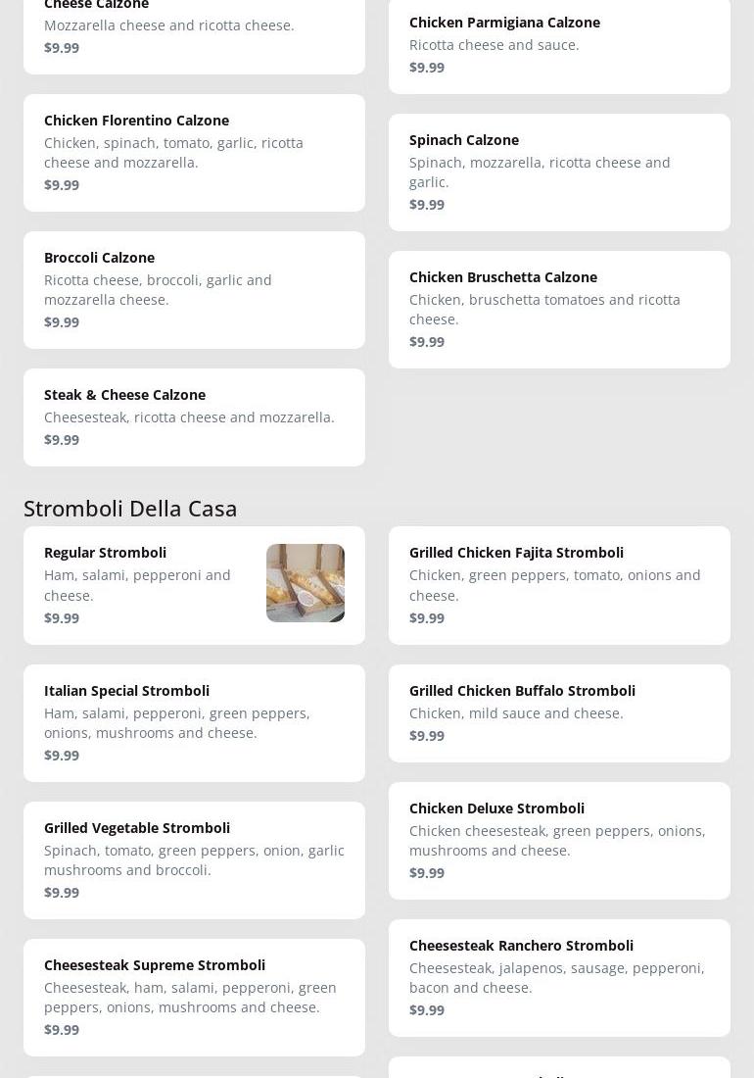Choose the Chicken Florentino Calzone item

[194, 152]
